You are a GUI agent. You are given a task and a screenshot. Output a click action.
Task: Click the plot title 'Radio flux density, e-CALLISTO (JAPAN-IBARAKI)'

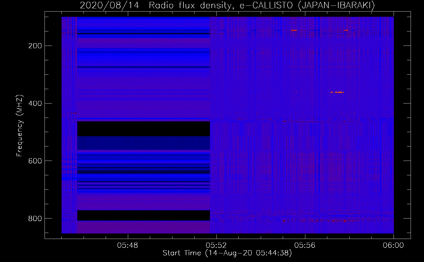click(x=262, y=5)
